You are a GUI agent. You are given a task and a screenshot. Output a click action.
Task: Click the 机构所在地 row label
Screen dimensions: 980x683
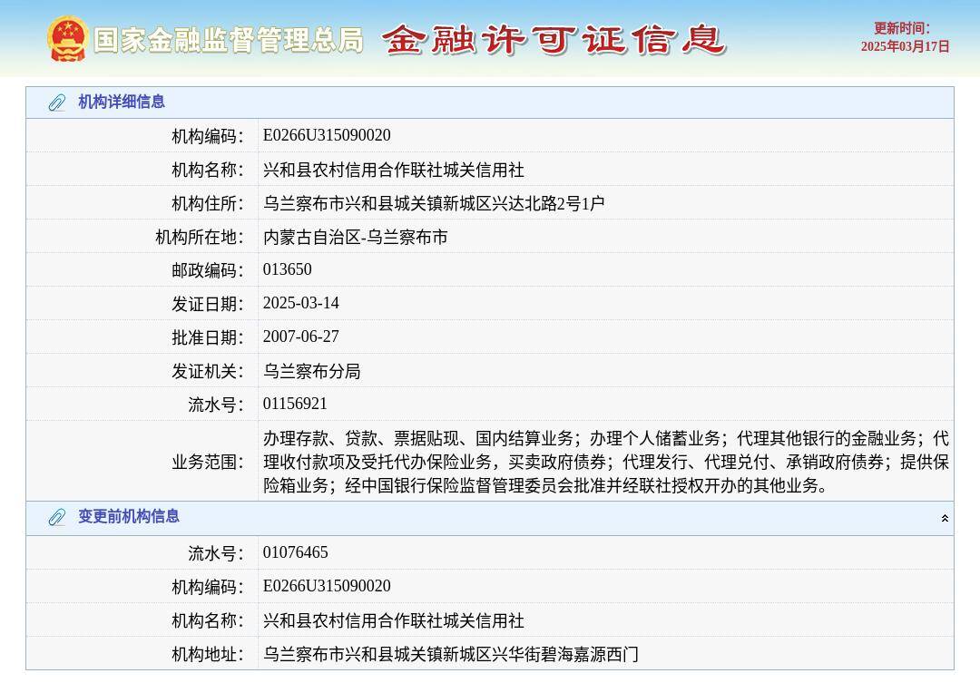pyautogui.click(x=200, y=238)
